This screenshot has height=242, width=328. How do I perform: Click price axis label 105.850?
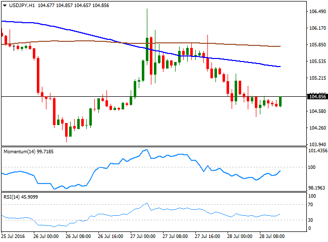point(317,45)
